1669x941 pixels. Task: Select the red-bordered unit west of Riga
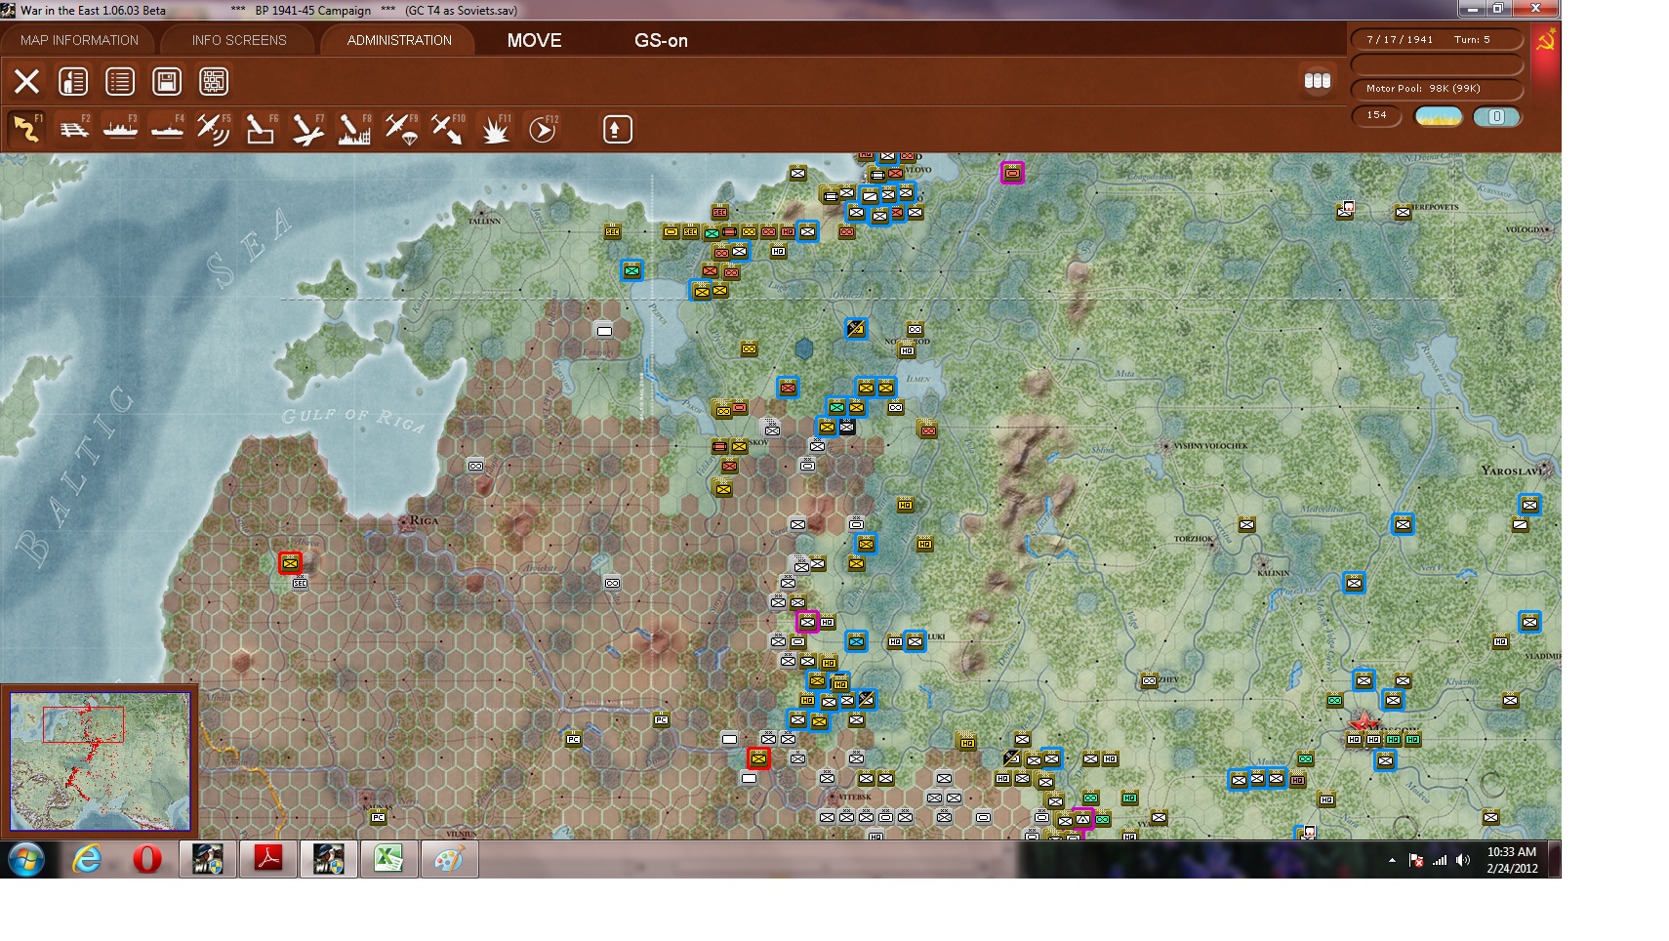pyautogui.click(x=290, y=563)
